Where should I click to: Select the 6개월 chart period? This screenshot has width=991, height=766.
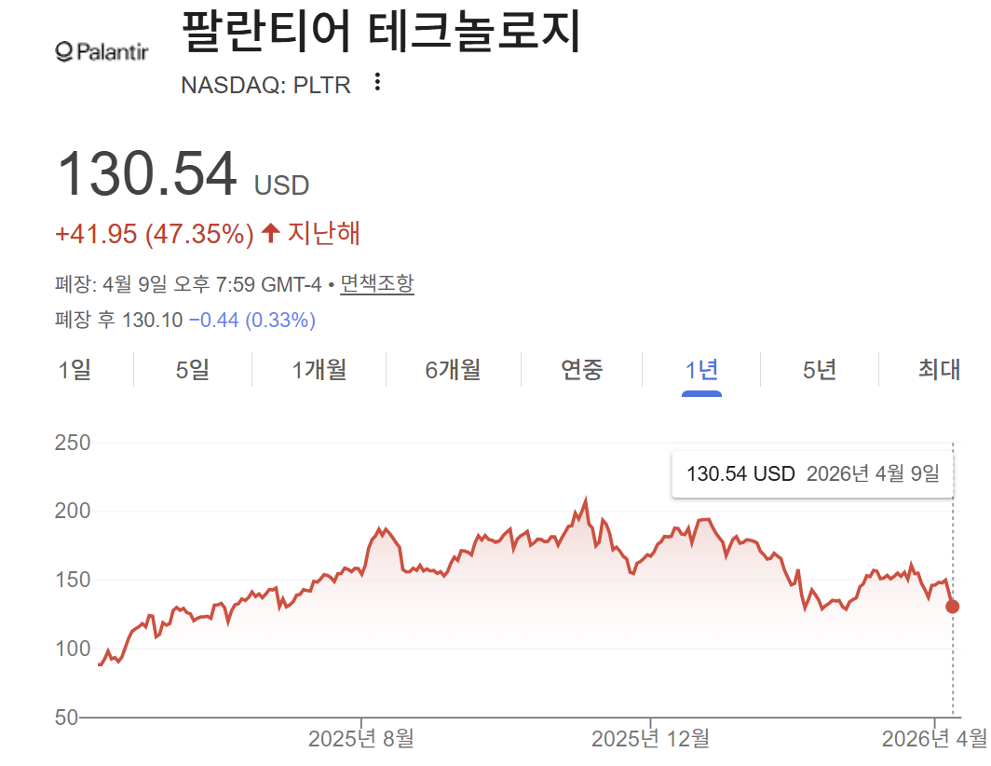click(x=453, y=370)
